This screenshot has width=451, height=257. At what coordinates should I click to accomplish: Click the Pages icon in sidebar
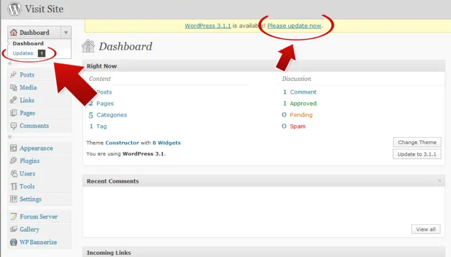(13, 113)
